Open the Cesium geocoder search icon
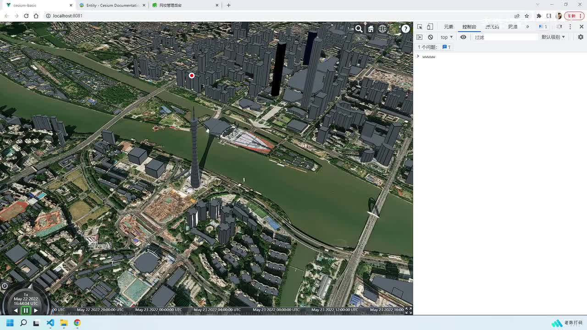This screenshot has height=330, width=587. [359, 29]
